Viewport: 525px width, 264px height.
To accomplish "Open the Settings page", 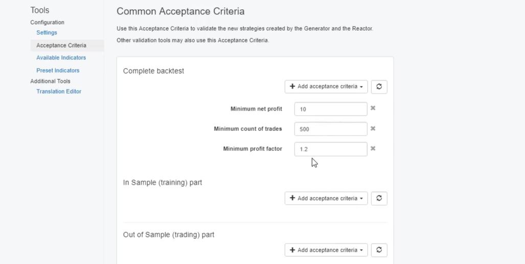I will pos(47,33).
